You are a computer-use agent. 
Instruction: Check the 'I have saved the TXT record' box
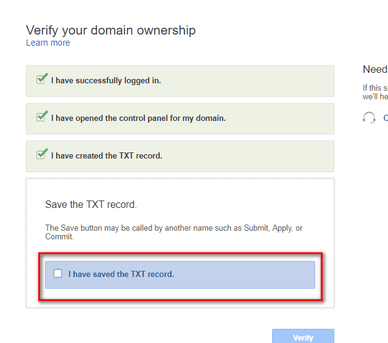58,273
